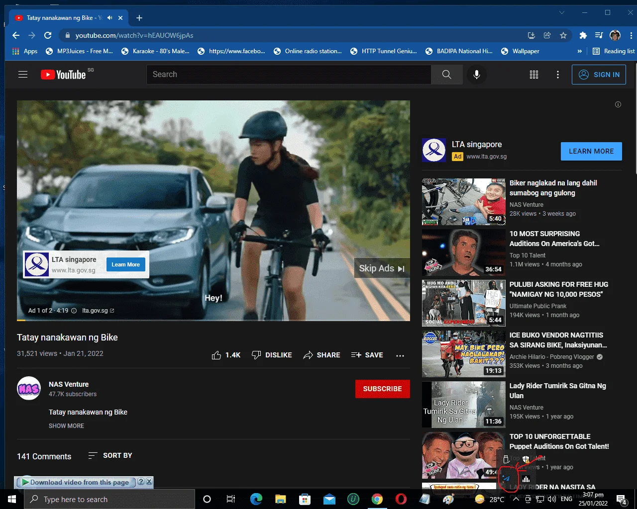Screen dimensions: 637x509
Task: Open Karaoke 80's Male bookmark
Action: (x=156, y=51)
